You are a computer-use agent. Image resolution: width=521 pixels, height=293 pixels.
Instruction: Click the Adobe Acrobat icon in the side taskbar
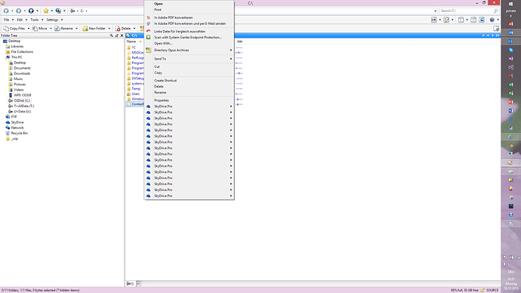tap(511, 24)
